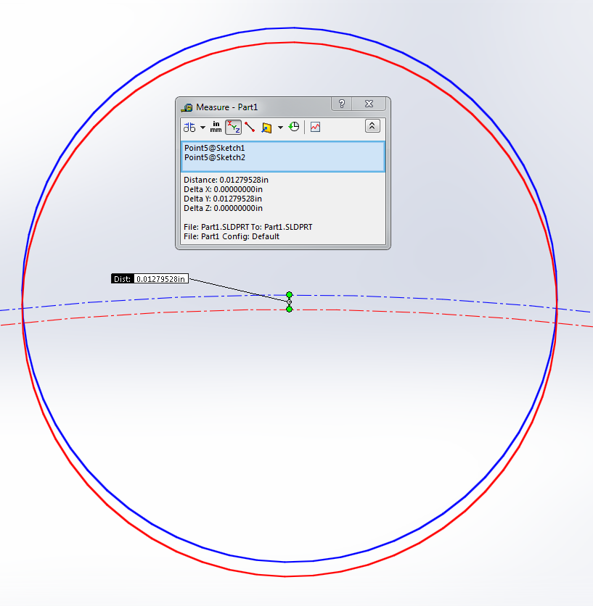Toggle Show XYZ Measurements button
The image size is (593, 606).
click(x=233, y=127)
